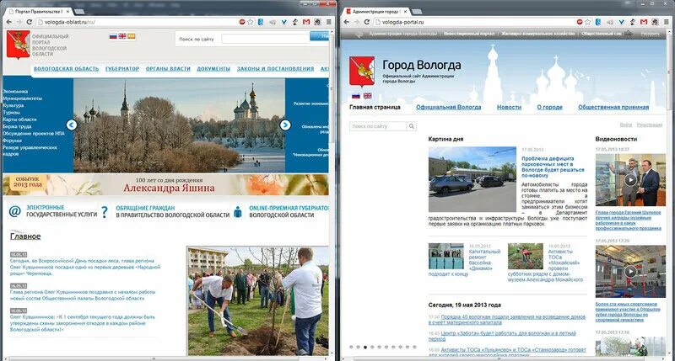
Task: Click the Online-приемная губернатора person icon
Action: click(x=238, y=211)
